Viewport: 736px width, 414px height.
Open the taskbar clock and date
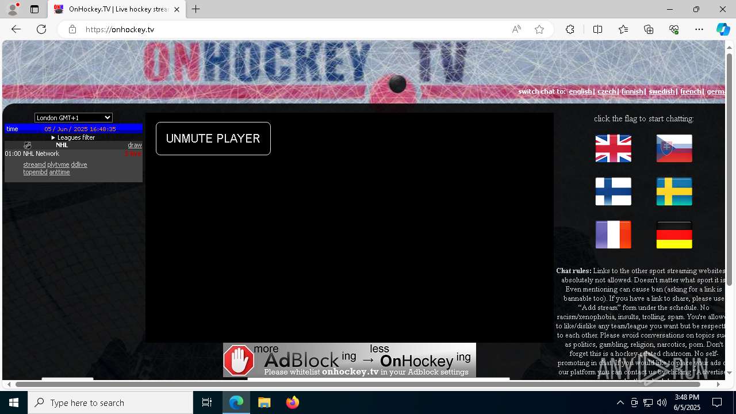coord(687,402)
